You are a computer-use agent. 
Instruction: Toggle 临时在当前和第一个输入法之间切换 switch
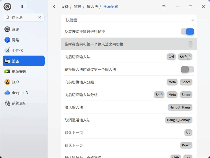(191, 44)
